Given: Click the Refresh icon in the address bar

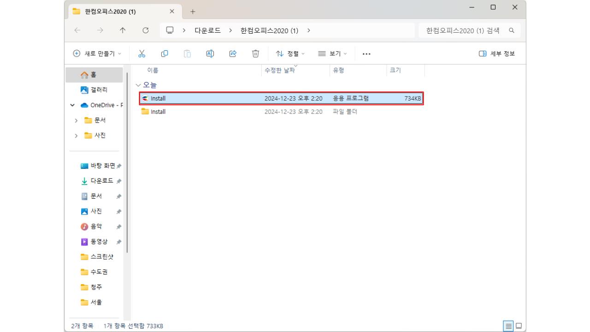Looking at the screenshot, I should pyautogui.click(x=145, y=30).
